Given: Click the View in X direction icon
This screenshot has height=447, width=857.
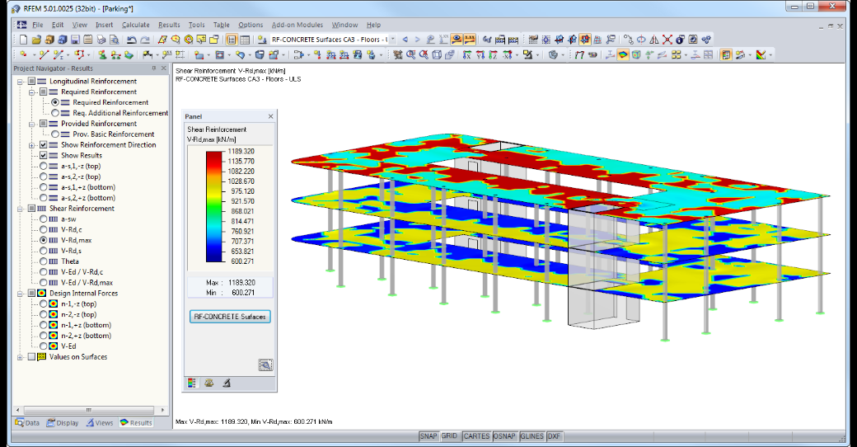Looking at the screenshot, I should (x=466, y=54).
